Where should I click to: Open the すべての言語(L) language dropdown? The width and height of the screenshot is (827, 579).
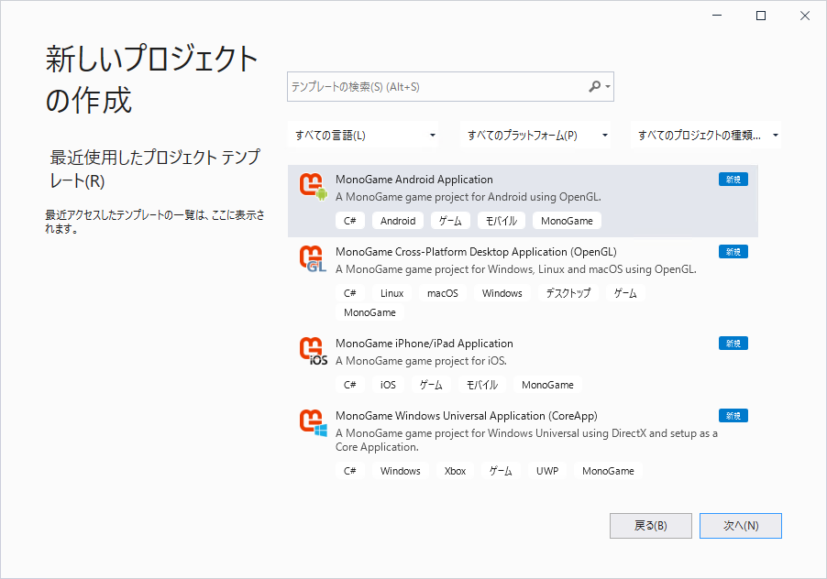point(363,136)
